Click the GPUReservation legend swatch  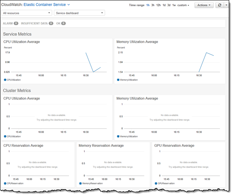(156, 183)
